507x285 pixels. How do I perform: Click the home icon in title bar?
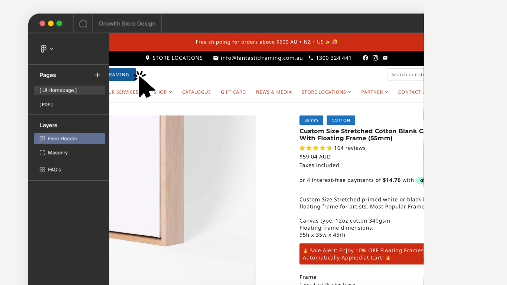[84, 23]
